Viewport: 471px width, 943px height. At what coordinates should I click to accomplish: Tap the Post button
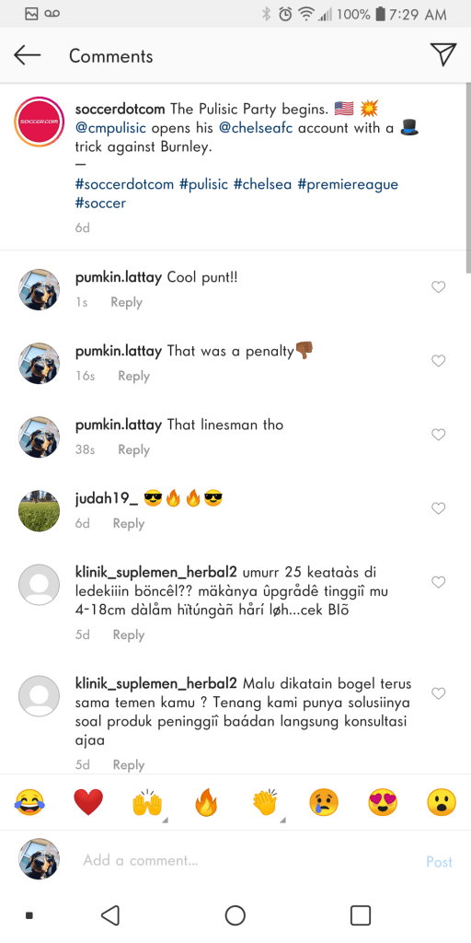[x=439, y=862]
